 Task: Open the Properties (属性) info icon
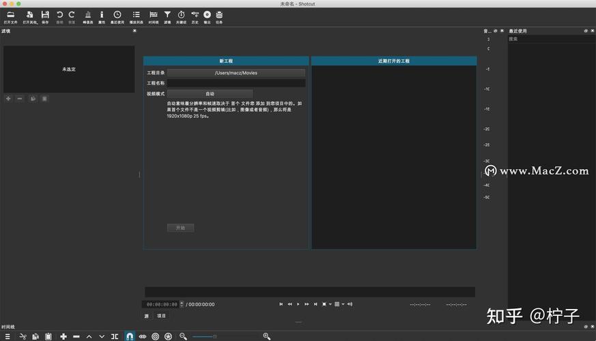[x=102, y=17]
